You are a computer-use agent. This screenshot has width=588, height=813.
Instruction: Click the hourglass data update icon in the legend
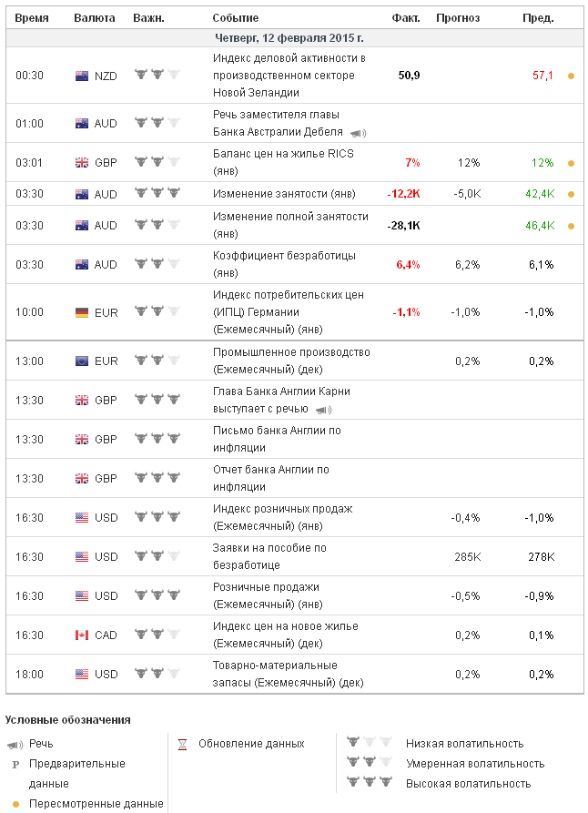pyautogui.click(x=182, y=744)
